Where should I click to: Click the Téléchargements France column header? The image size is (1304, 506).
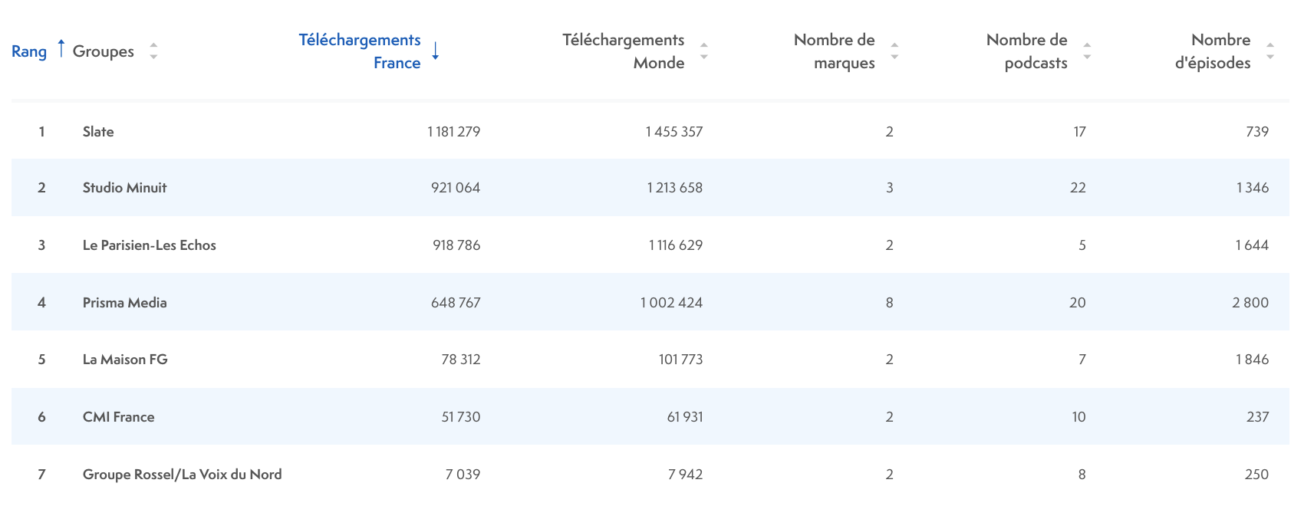tap(361, 51)
